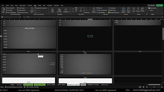Click Insert Function fx button
This screenshot has width=164, height=92.
28,17
